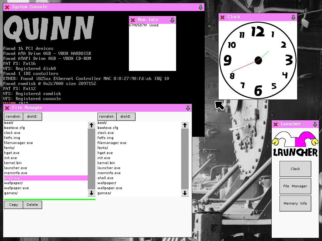Select filemanager.exe in the right pane
Viewport: 322px width, 241px height.
[x=139, y=143]
